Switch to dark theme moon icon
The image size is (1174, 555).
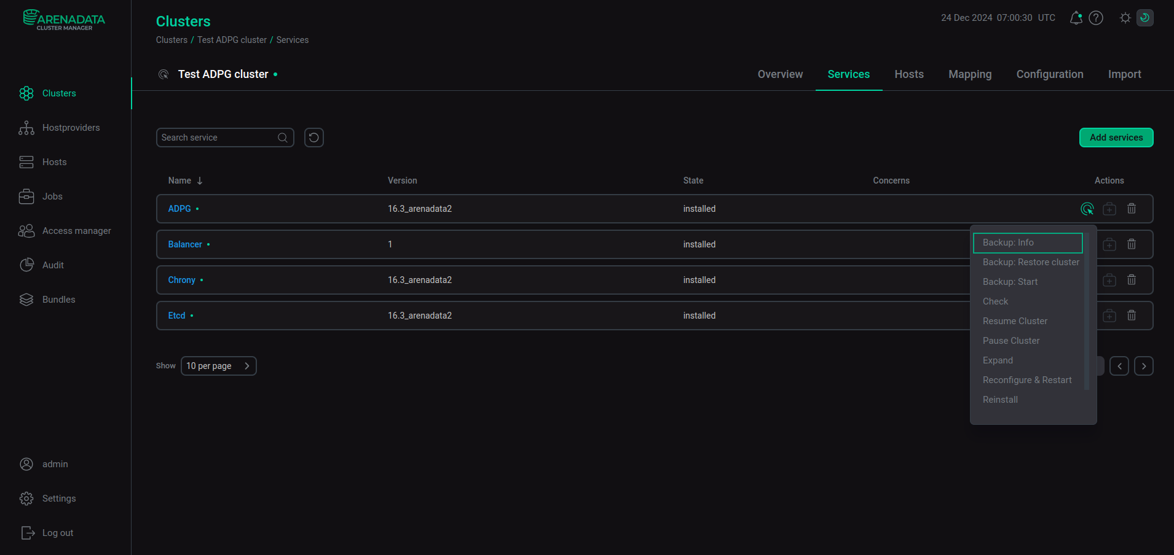(x=1145, y=18)
